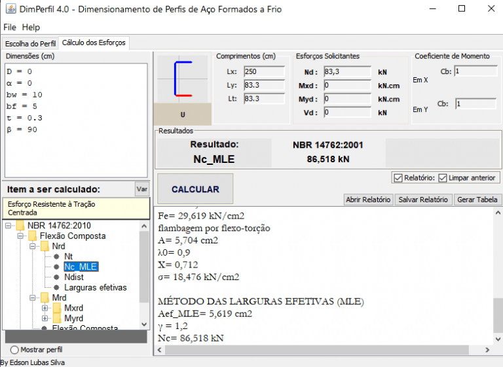This screenshot has width=503, height=367.
Task: Click the Var button
Action: pyautogui.click(x=141, y=189)
